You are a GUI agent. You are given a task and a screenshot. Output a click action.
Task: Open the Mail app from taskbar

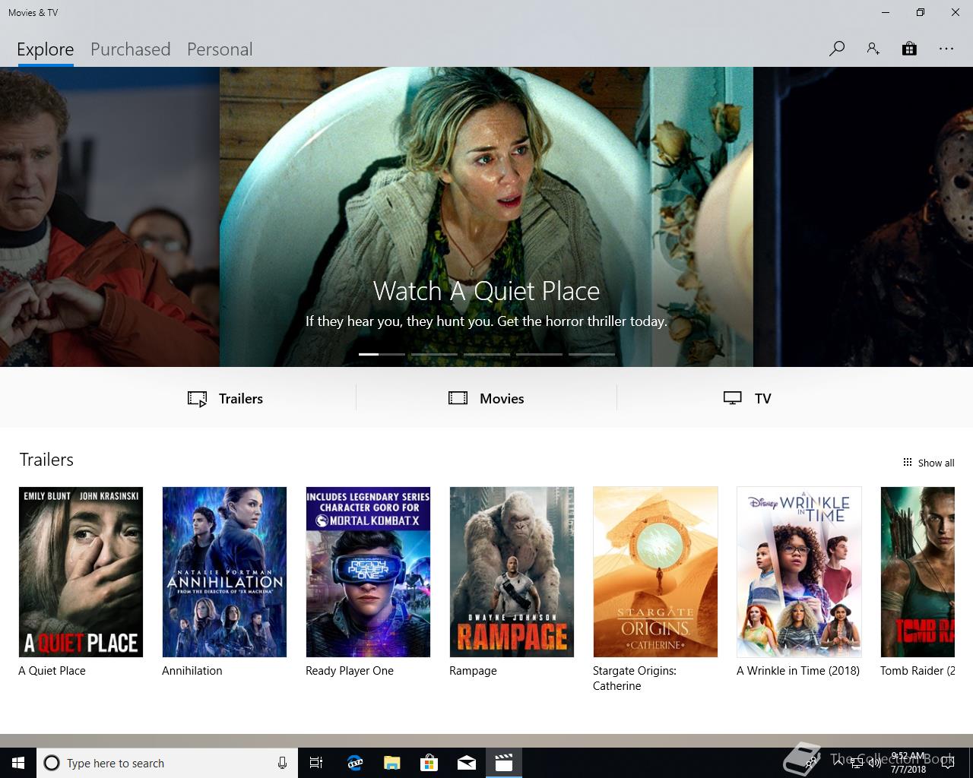pyautogui.click(x=466, y=763)
